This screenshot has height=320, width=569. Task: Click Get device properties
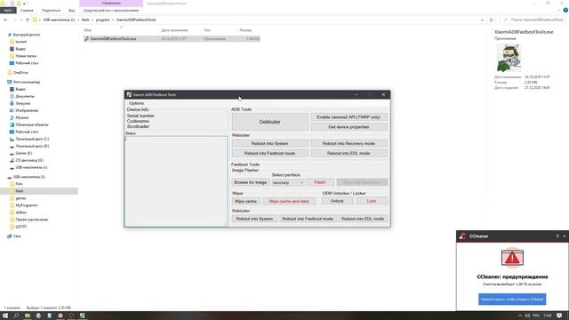coord(349,127)
